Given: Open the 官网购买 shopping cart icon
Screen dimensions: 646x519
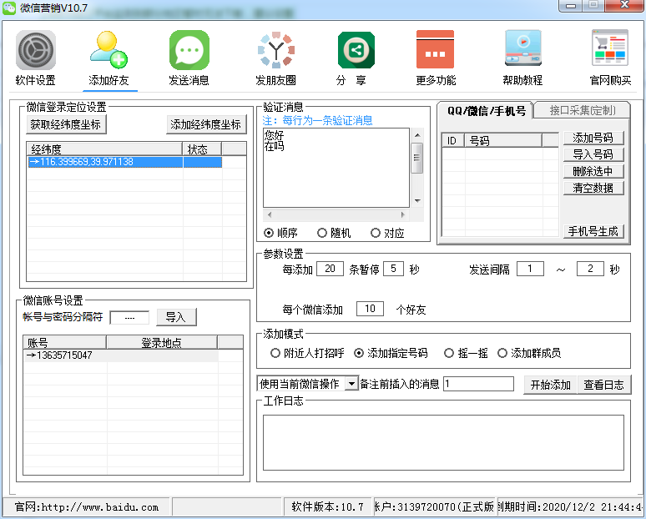Looking at the screenshot, I should coord(610,48).
